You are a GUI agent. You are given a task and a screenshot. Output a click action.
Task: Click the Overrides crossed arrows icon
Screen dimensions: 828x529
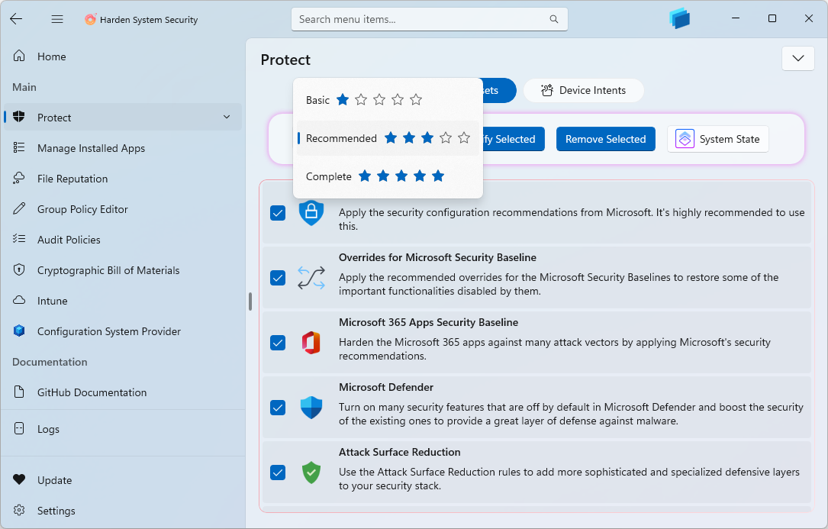coord(311,277)
